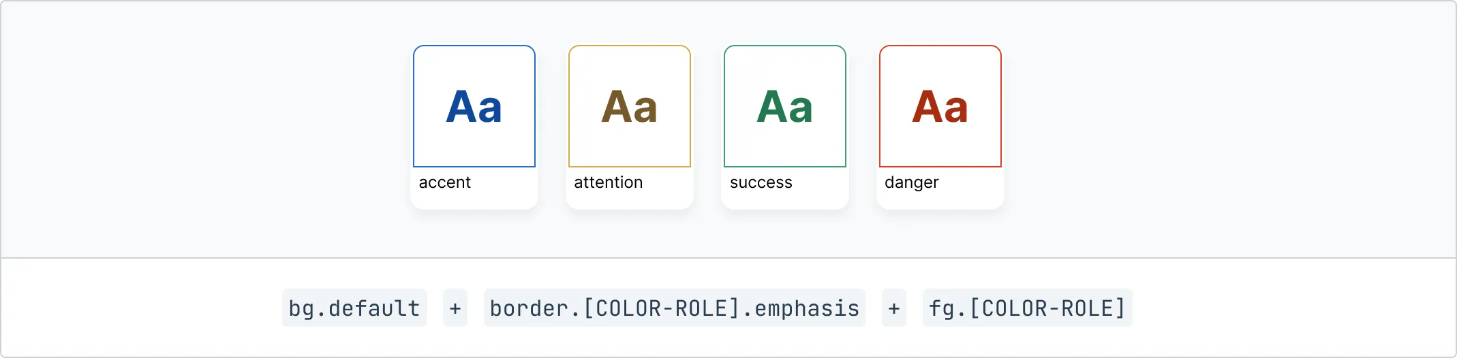The width and height of the screenshot is (1457, 358).
Task: Click the white area under the danger label
Action: pos(940,200)
